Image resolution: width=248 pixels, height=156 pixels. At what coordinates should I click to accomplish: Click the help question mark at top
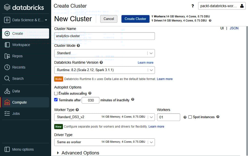[x=193, y=6]
